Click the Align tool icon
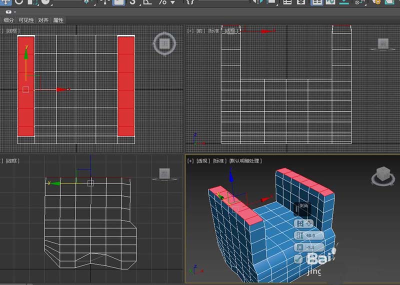The image size is (400, 285). 272,2
